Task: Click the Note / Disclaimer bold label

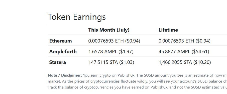Action: click(x=65, y=75)
